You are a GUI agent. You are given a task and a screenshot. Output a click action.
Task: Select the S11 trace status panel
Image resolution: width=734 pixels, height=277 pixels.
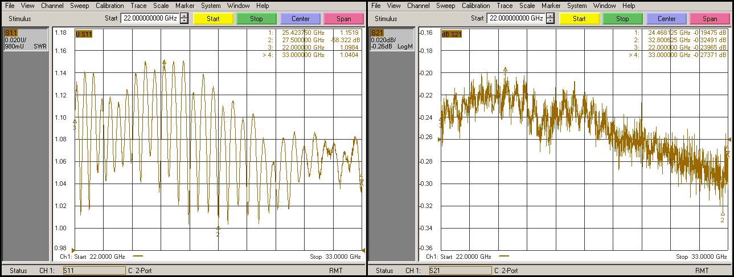tap(26, 39)
